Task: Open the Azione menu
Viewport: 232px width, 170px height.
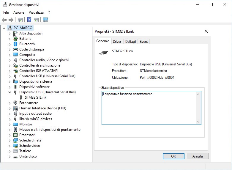Action: click(19, 12)
